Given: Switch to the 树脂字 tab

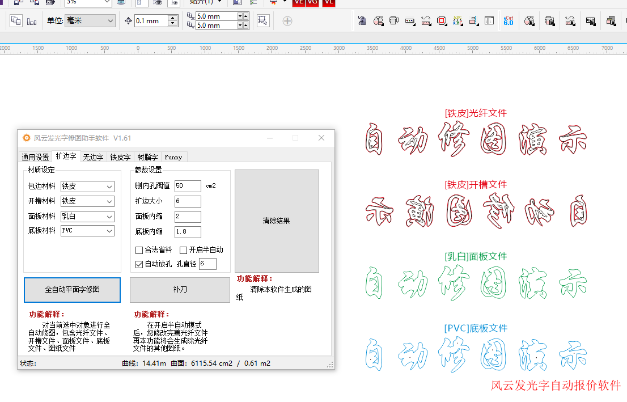Looking at the screenshot, I should pos(147,157).
